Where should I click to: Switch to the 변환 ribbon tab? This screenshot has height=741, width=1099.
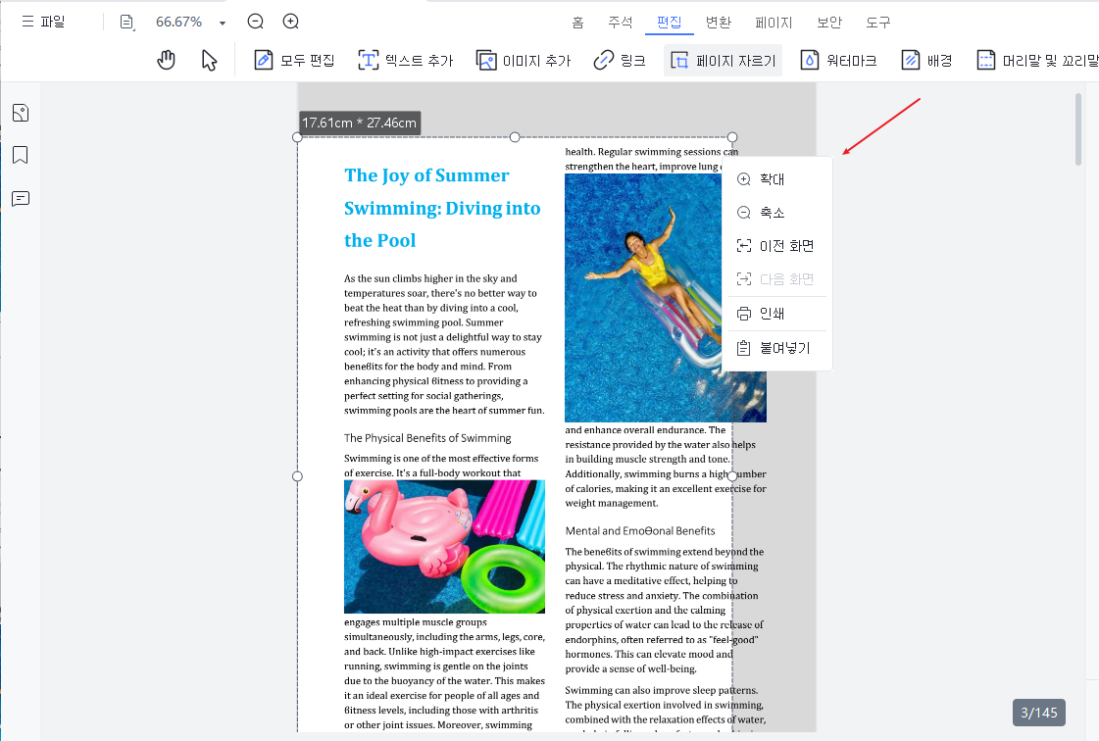(x=719, y=23)
